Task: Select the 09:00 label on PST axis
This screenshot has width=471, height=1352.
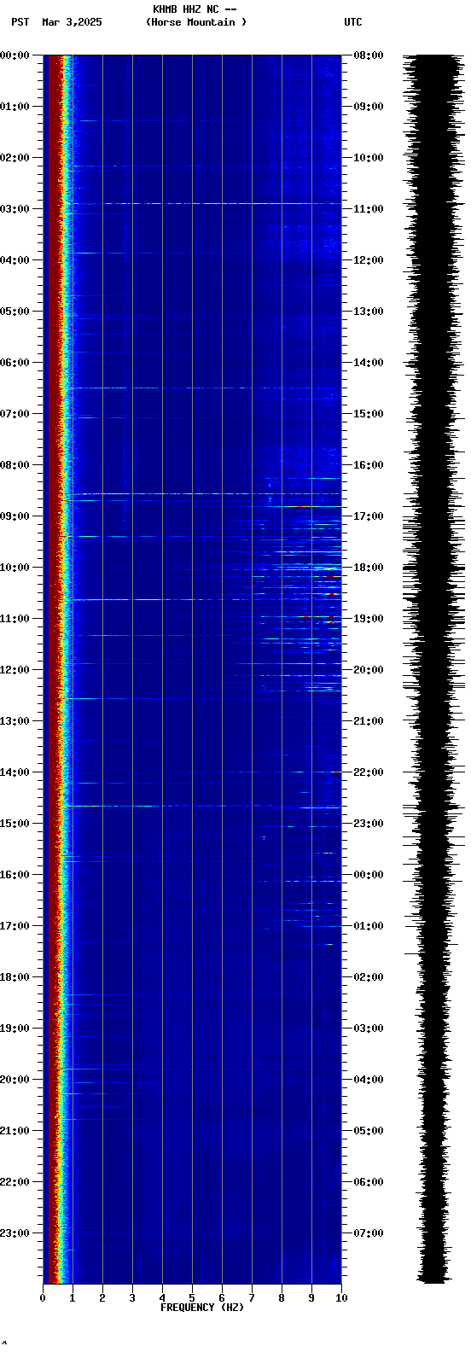Action: [15, 516]
